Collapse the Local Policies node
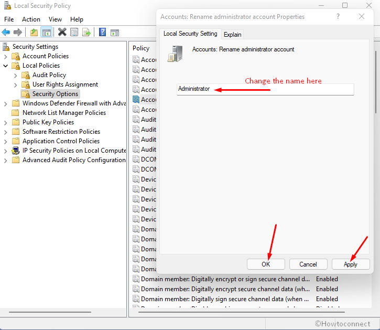The width and height of the screenshot is (380, 330). [x=6, y=66]
